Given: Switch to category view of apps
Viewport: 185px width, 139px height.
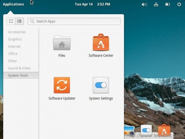Looking at the screenshot, I should (19, 21).
